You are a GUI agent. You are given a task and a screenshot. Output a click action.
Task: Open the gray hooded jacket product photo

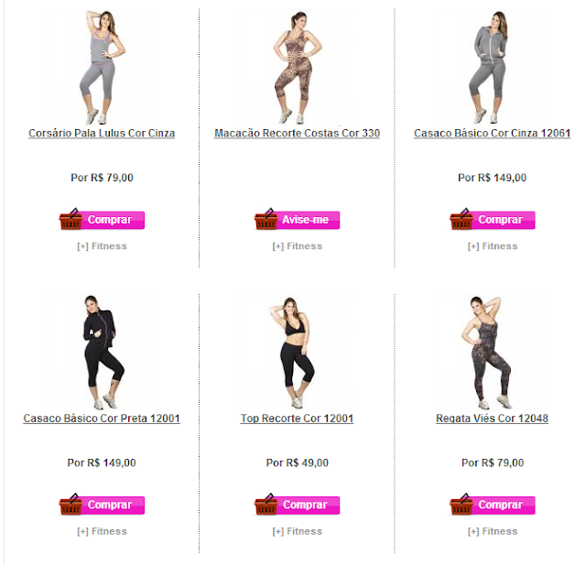(x=493, y=67)
